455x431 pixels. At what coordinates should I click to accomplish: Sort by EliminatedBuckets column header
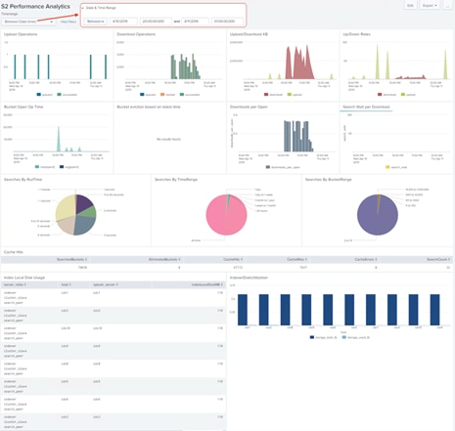point(164,259)
